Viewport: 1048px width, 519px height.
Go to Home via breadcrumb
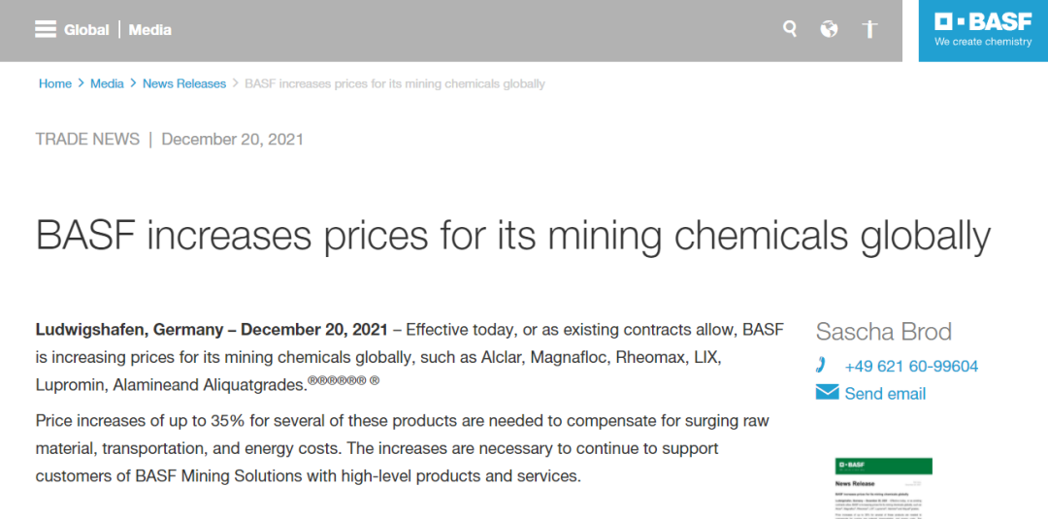[x=55, y=83]
